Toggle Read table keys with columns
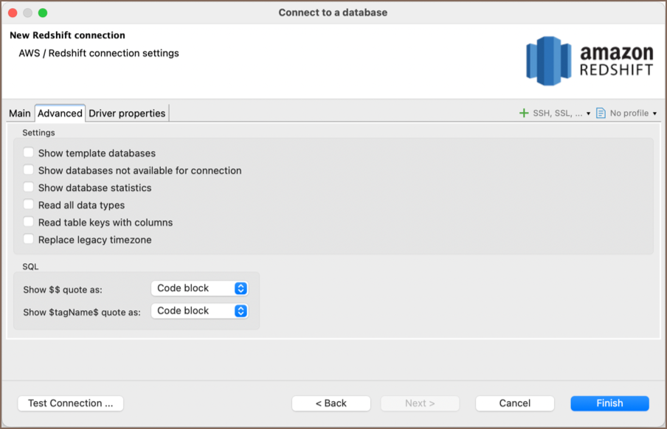Image resolution: width=667 pixels, height=429 pixels. pos(29,222)
